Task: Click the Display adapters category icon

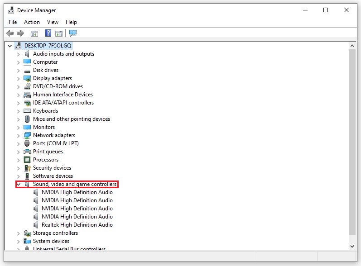Action: pos(27,78)
